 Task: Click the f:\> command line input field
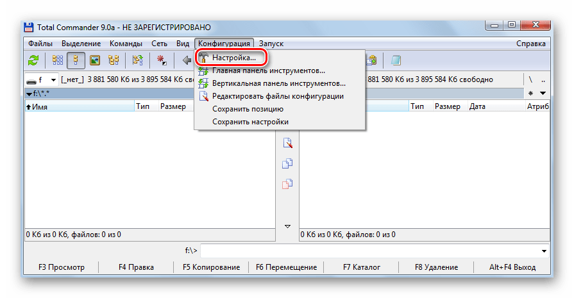tap(370, 251)
